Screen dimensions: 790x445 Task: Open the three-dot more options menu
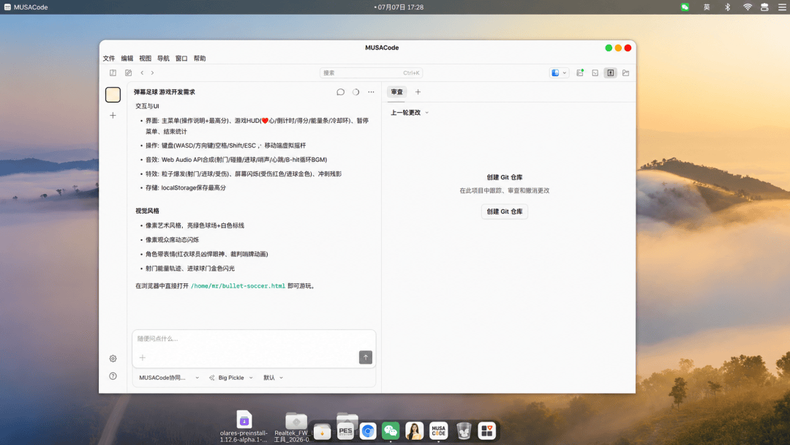click(371, 91)
